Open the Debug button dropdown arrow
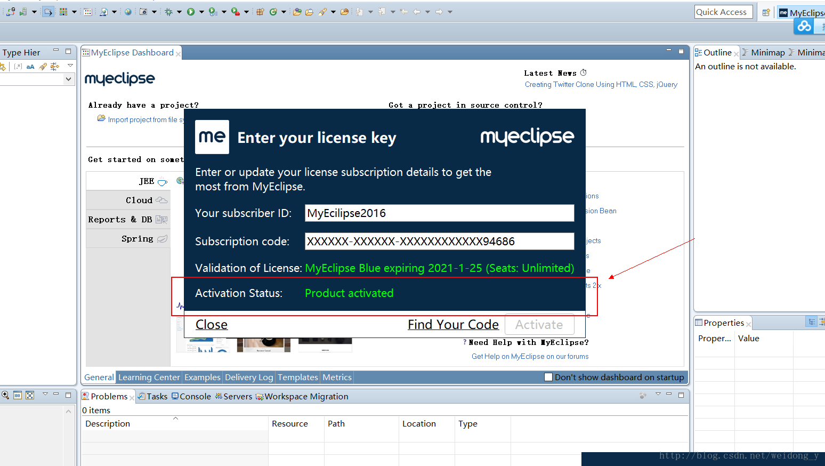Screen dimensions: 825x466 (x=179, y=12)
